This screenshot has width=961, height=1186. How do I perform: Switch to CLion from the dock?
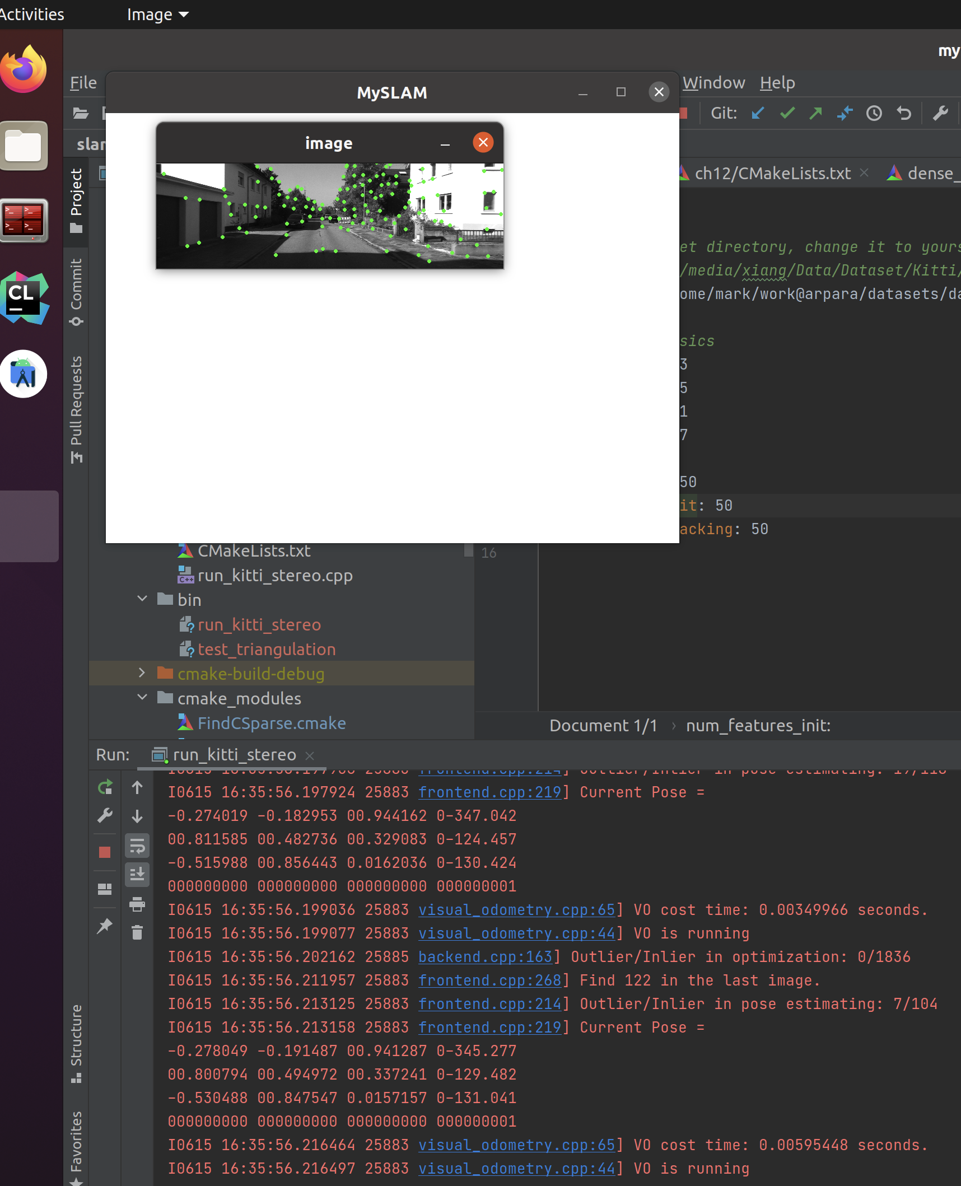(x=24, y=297)
